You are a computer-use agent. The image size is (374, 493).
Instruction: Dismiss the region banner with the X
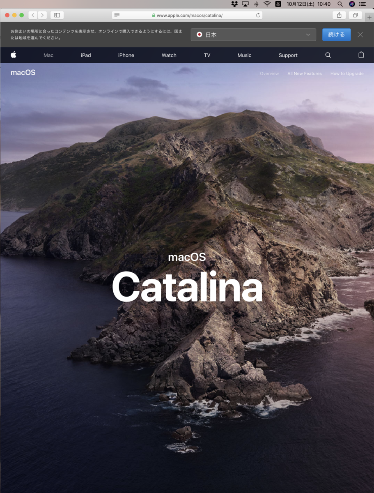coord(360,35)
